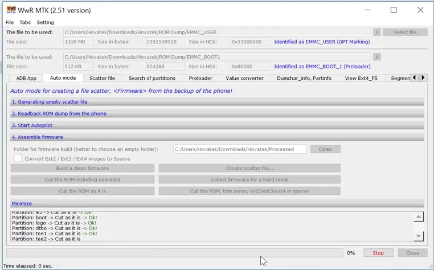
Task: Click the Select file button
Action: (x=405, y=32)
